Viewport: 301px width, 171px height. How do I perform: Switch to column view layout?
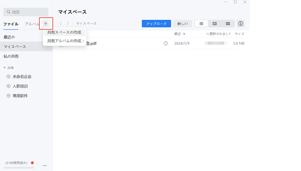[215, 24]
